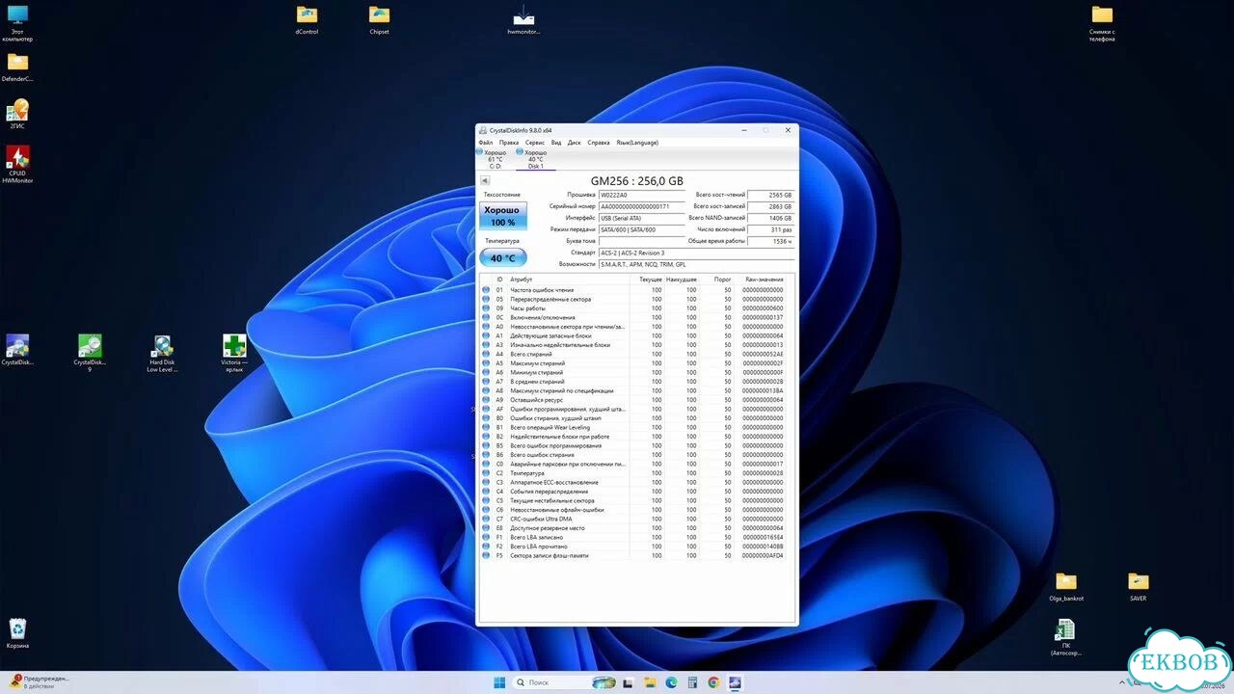Click the Хорошо 100 % health status button

[x=502, y=216]
